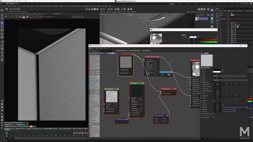The width and height of the screenshot is (253, 142).
Task: Click output pin of RgbSpectrum node
Action: (171, 72)
